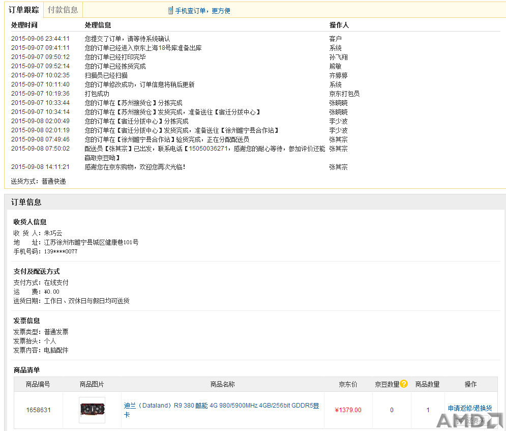Click row 您提交了订单,请等待系统确认
Screen dimensions: 506x431
tap(127, 39)
